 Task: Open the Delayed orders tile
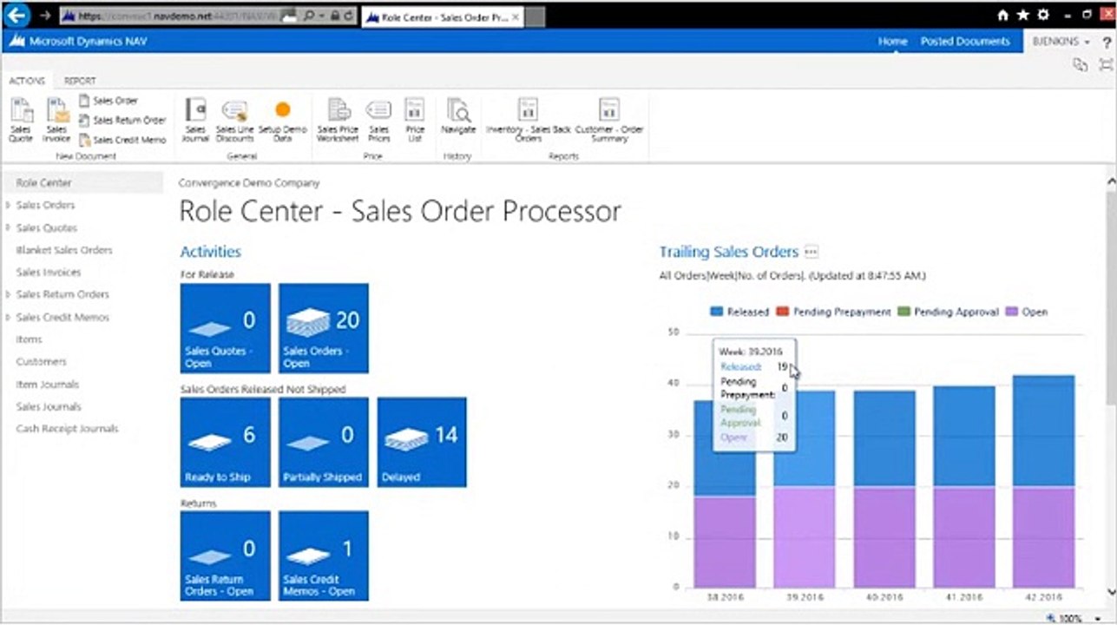coord(422,442)
